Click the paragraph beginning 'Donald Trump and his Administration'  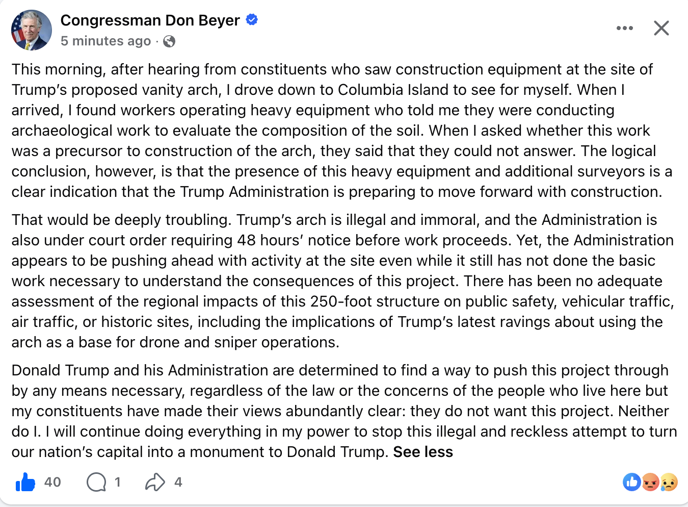click(x=345, y=411)
